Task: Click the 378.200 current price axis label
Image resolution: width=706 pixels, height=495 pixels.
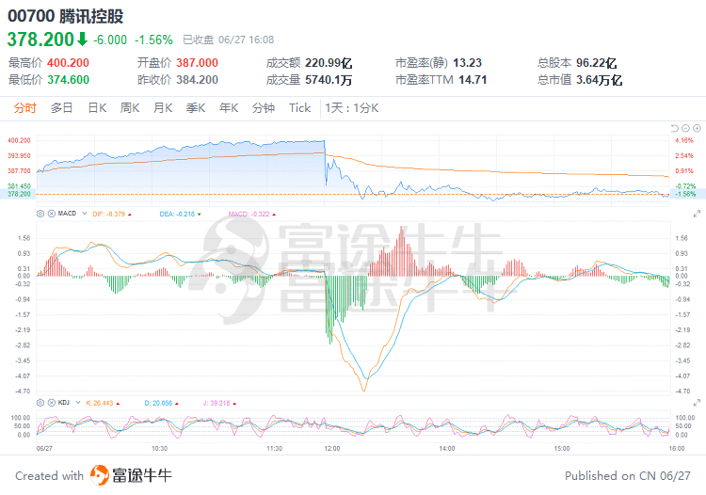Action: (19, 194)
